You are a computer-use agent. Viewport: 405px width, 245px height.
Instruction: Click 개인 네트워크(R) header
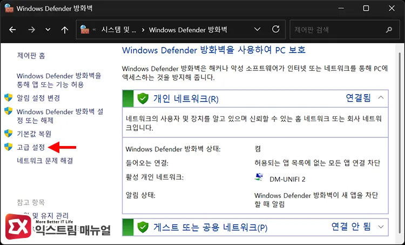pos(186,99)
